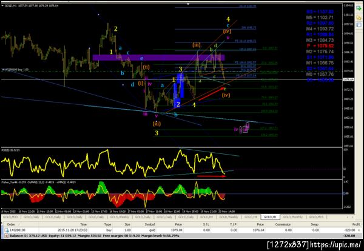Image resolution: width=364 pixels, height=251 pixels.
Task: Click the pivot level label M3 = 1084.73
Action: point(320,40)
